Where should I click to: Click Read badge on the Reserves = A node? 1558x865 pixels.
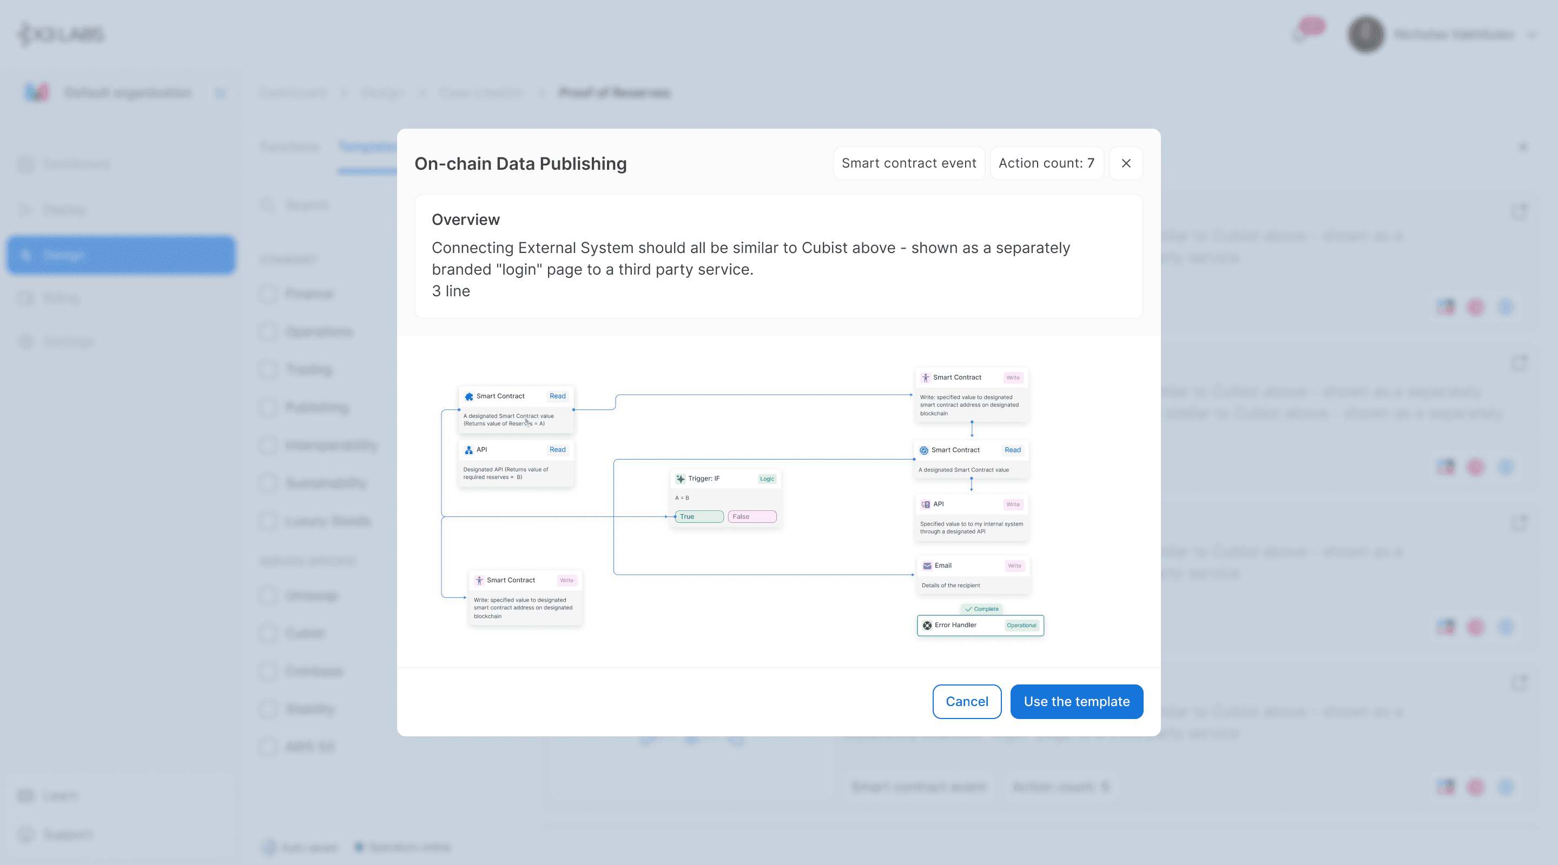point(558,396)
